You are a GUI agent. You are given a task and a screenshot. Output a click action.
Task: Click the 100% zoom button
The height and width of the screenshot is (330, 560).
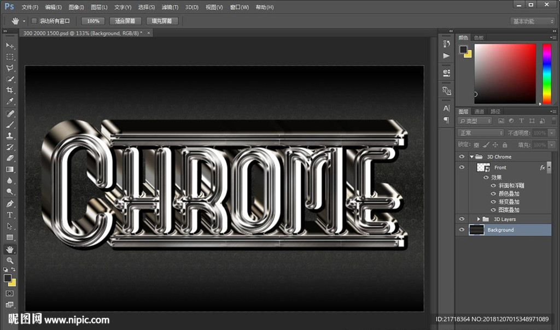[93, 21]
